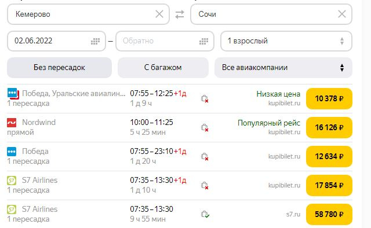Click the Nordwind airline logo
The width and height of the screenshot is (371, 228).
tap(12, 123)
